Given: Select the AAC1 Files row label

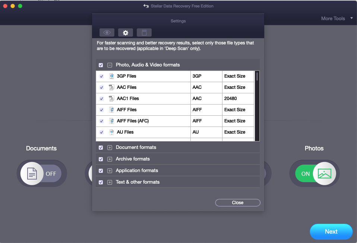Looking at the screenshot, I should [128, 99].
